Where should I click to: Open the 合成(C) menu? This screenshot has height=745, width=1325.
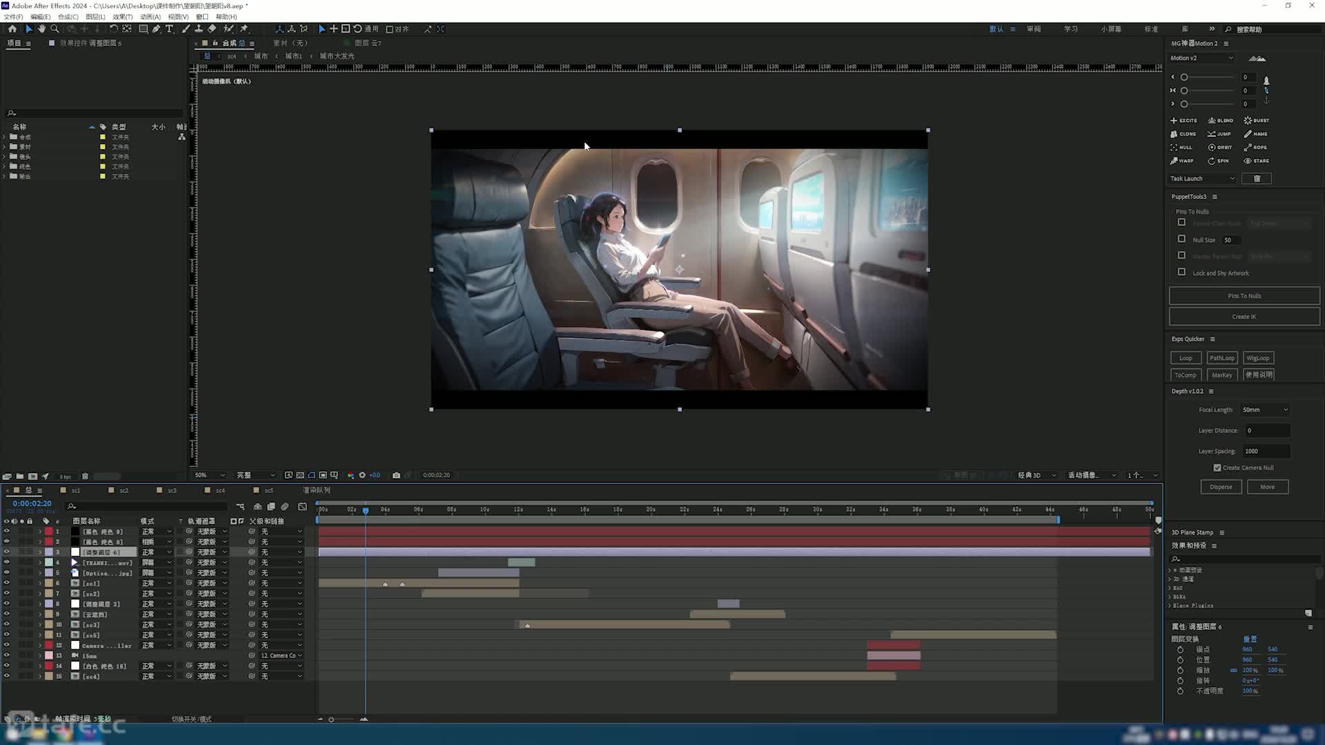[x=68, y=17]
